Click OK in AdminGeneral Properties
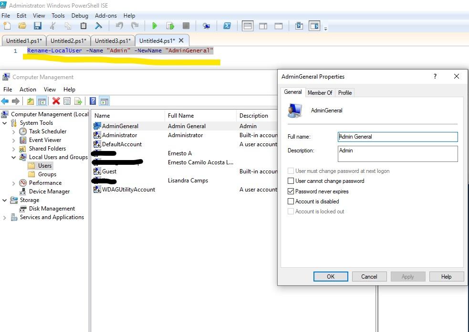The width and height of the screenshot is (469, 332). point(331,276)
